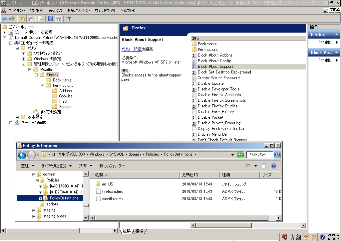Open the ヘルプ(H) menu
This screenshot has height=241, width=341.
click(128, 11)
